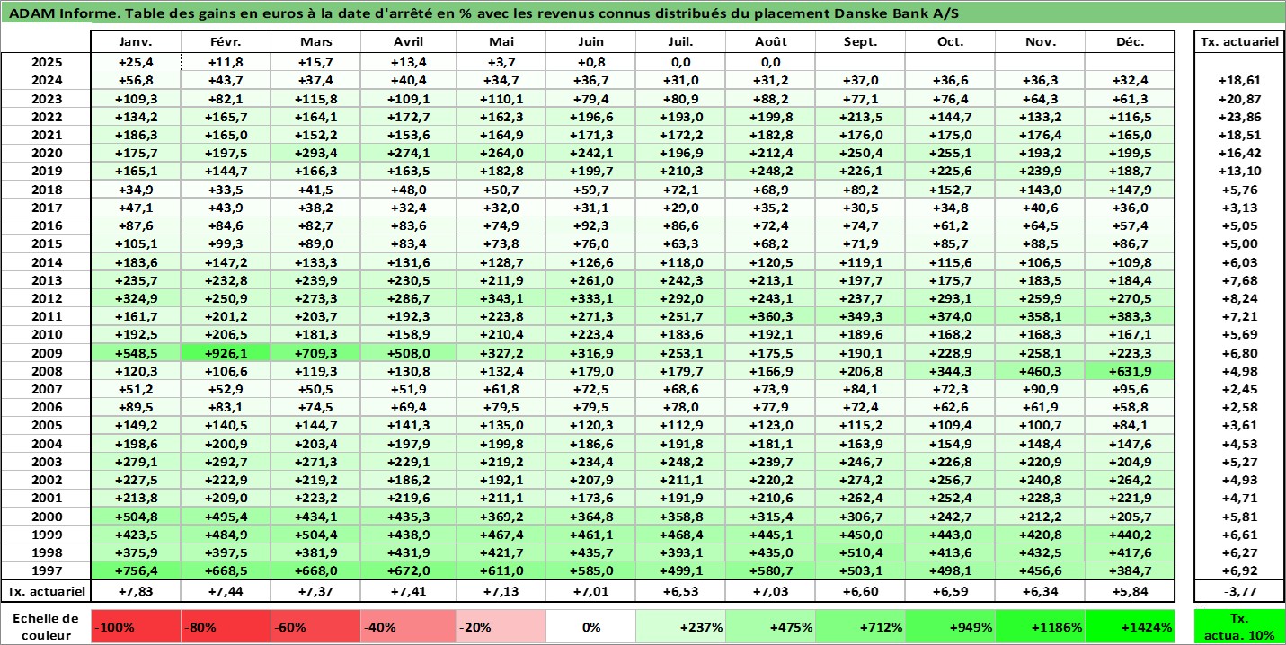The image size is (1286, 645).
Task: Select the '+504,8' cell for Janv. 2000
Action: (x=137, y=517)
